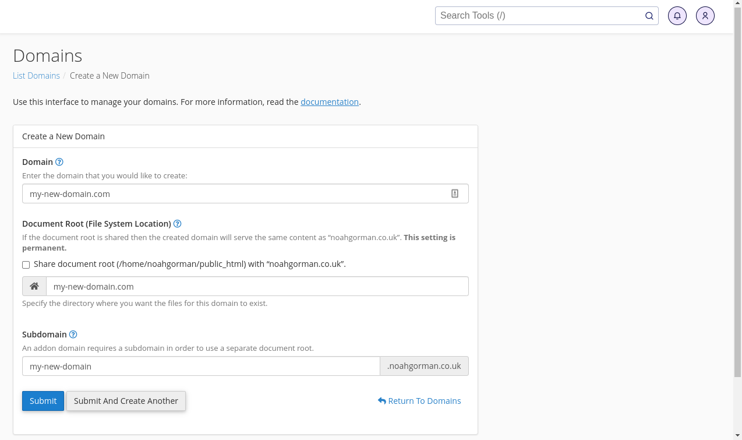Click the search magnifier icon
Image resolution: width=742 pixels, height=440 pixels.
tap(649, 16)
